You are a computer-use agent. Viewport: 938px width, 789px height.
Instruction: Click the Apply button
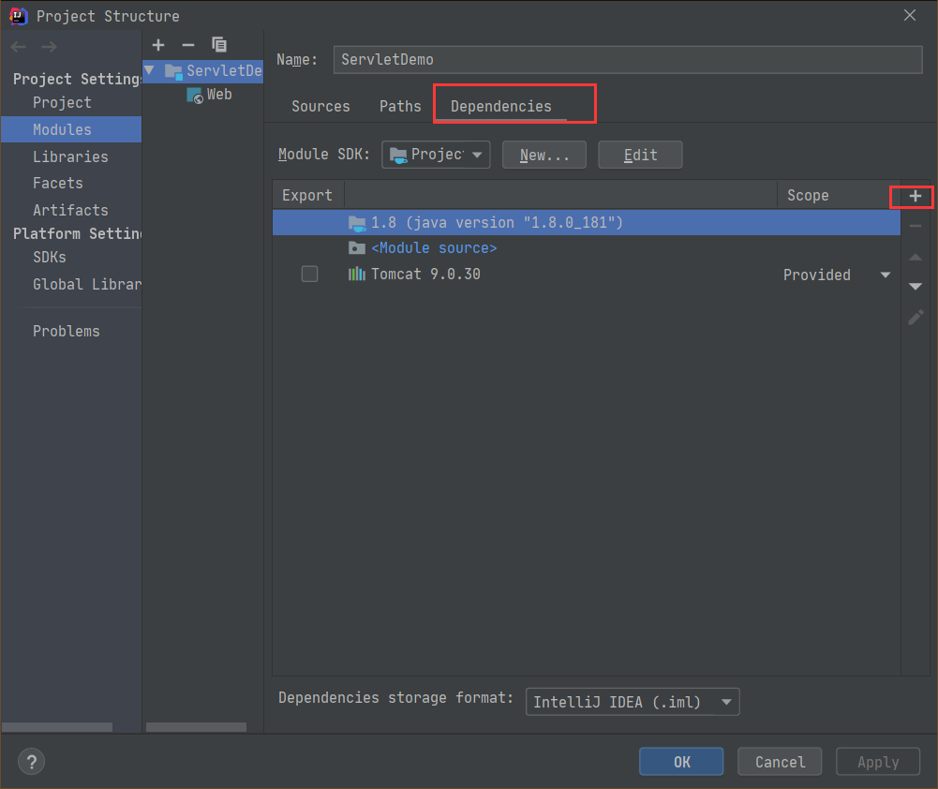(878, 762)
